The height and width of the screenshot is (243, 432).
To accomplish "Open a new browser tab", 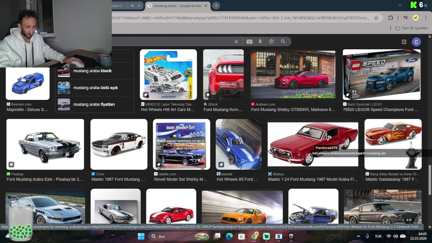I will [216, 6].
